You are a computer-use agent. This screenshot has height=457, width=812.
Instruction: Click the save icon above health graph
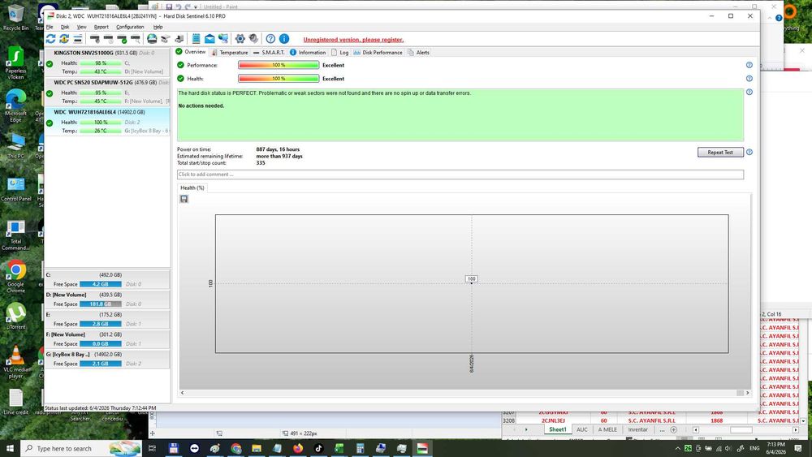pos(184,199)
